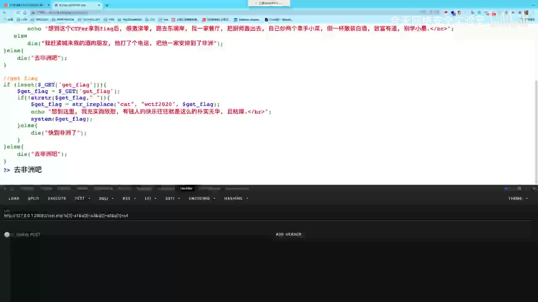The width and height of the screenshot is (538, 302).
Task: Open the THEME dropdown in HackBar
Action: 518,198
